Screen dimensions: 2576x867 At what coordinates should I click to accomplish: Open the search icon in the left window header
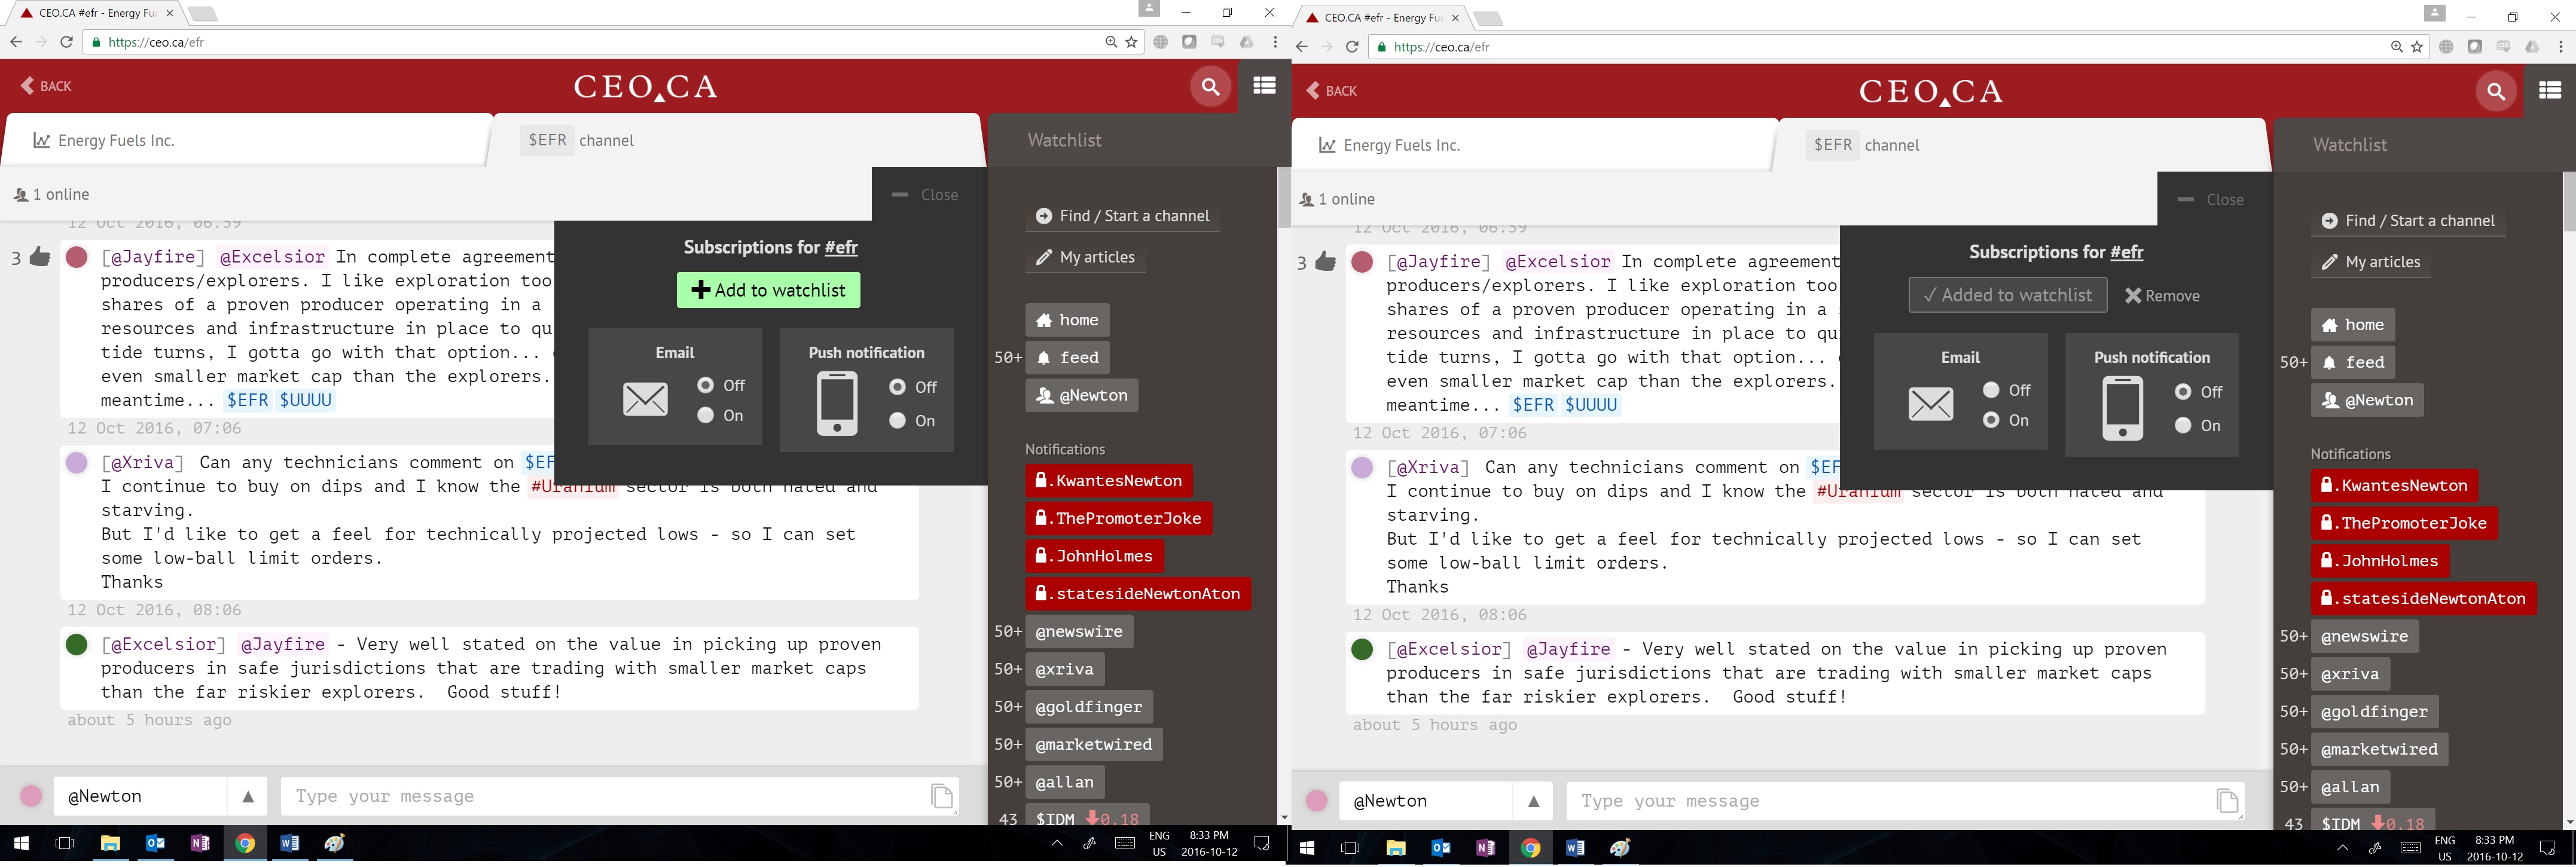point(1210,87)
